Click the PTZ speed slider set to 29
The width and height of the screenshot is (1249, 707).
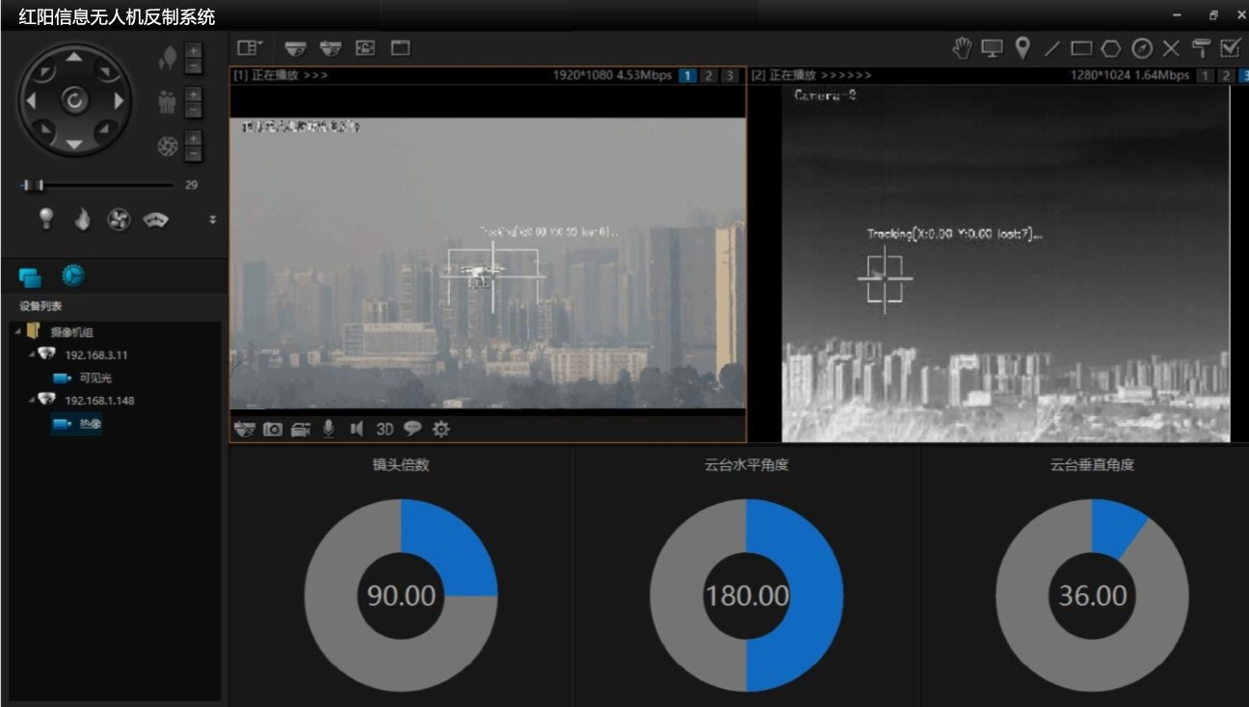coord(35,184)
